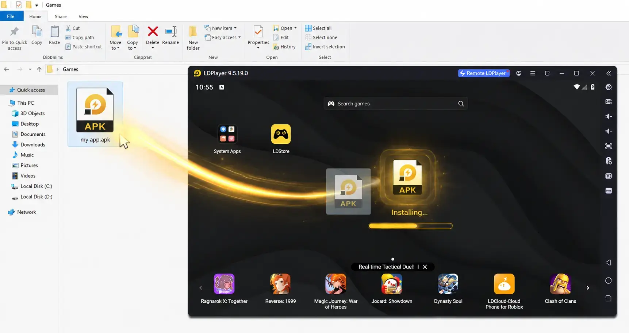
Task: Click Open in the ribbon
Action: click(x=285, y=28)
